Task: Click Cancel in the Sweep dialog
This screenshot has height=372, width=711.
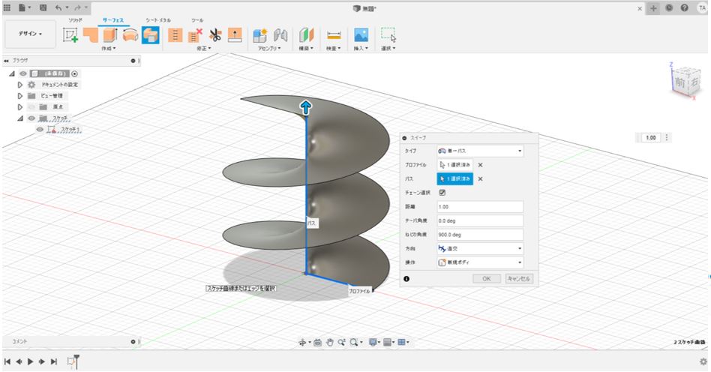Action: click(x=519, y=278)
